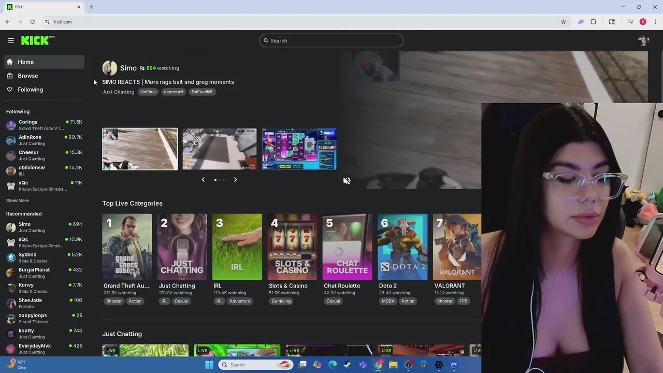Open the Kick hamburger sidebar menu
The height and width of the screenshot is (373, 663).
click(x=11, y=40)
